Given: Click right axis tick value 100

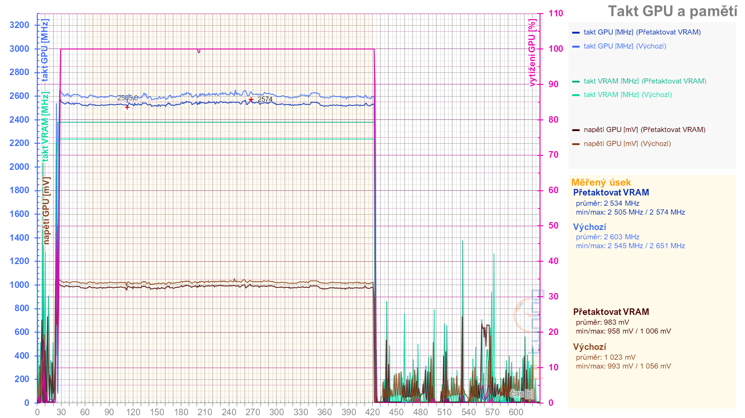Looking at the screenshot, I should pos(555,49).
